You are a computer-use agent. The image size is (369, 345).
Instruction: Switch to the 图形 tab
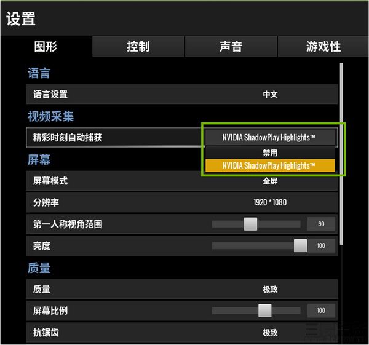tap(46, 47)
